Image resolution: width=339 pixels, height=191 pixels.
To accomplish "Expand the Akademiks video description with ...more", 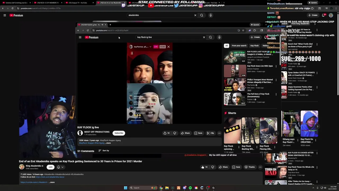I will (x=52, y=182).
